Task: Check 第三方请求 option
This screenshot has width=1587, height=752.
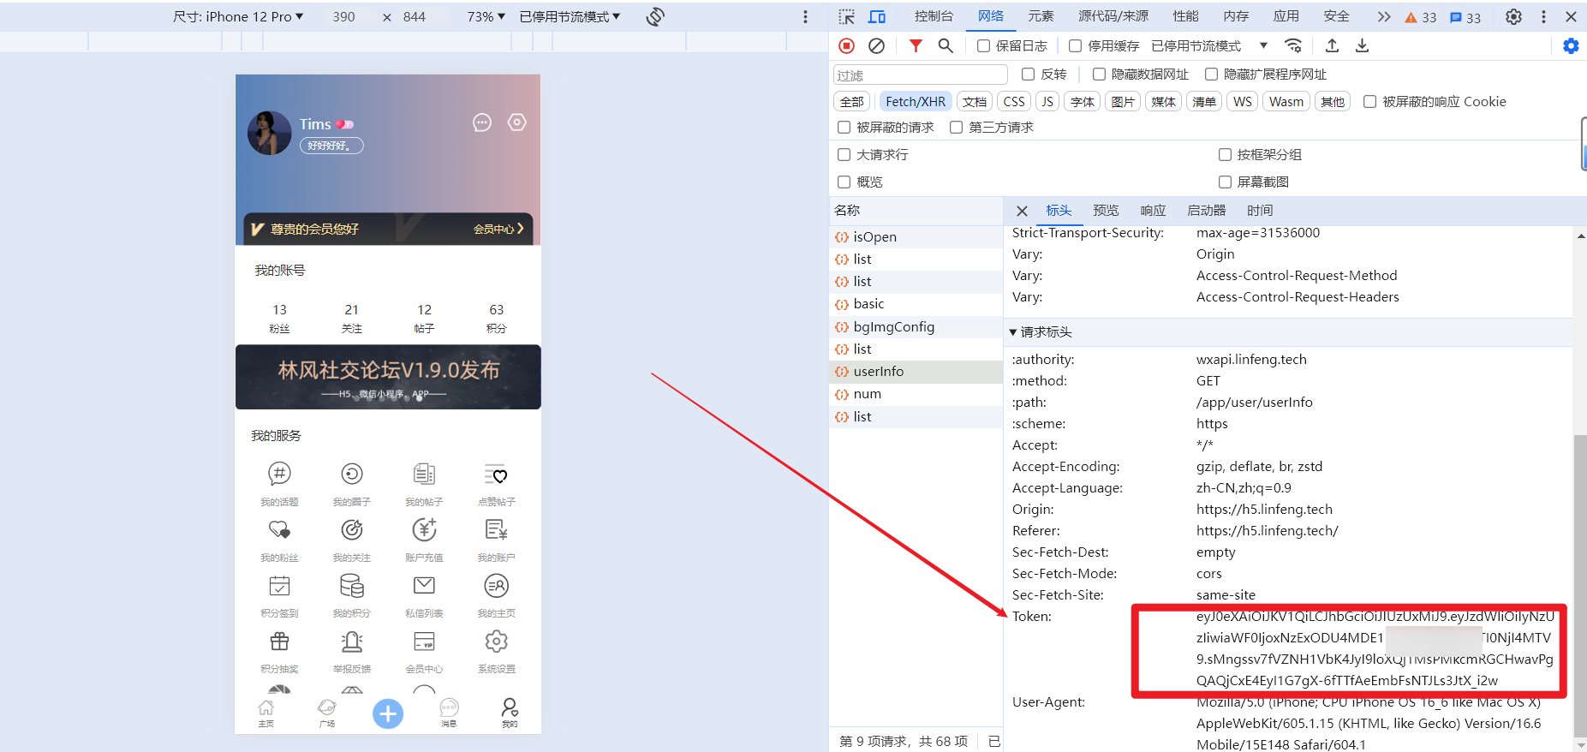Action: coord(956,127)
